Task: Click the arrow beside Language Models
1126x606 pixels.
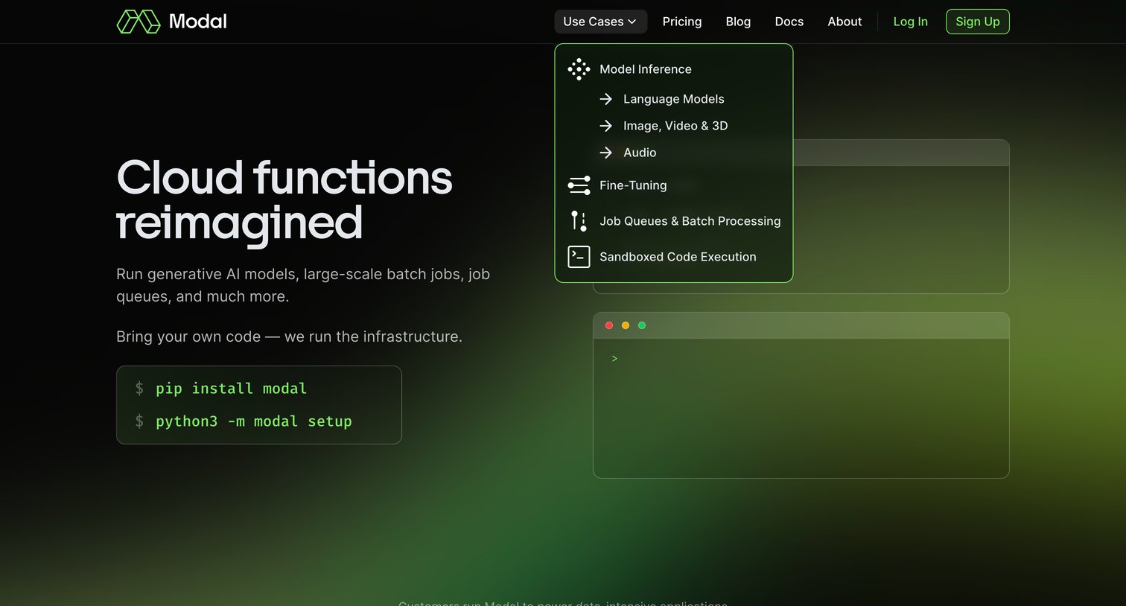Action: [606, 99]
